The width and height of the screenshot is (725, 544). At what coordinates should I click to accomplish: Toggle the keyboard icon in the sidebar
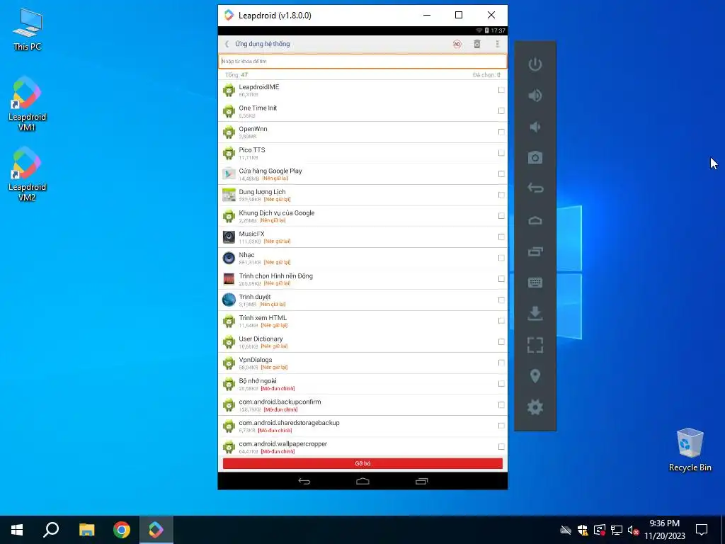535,283
